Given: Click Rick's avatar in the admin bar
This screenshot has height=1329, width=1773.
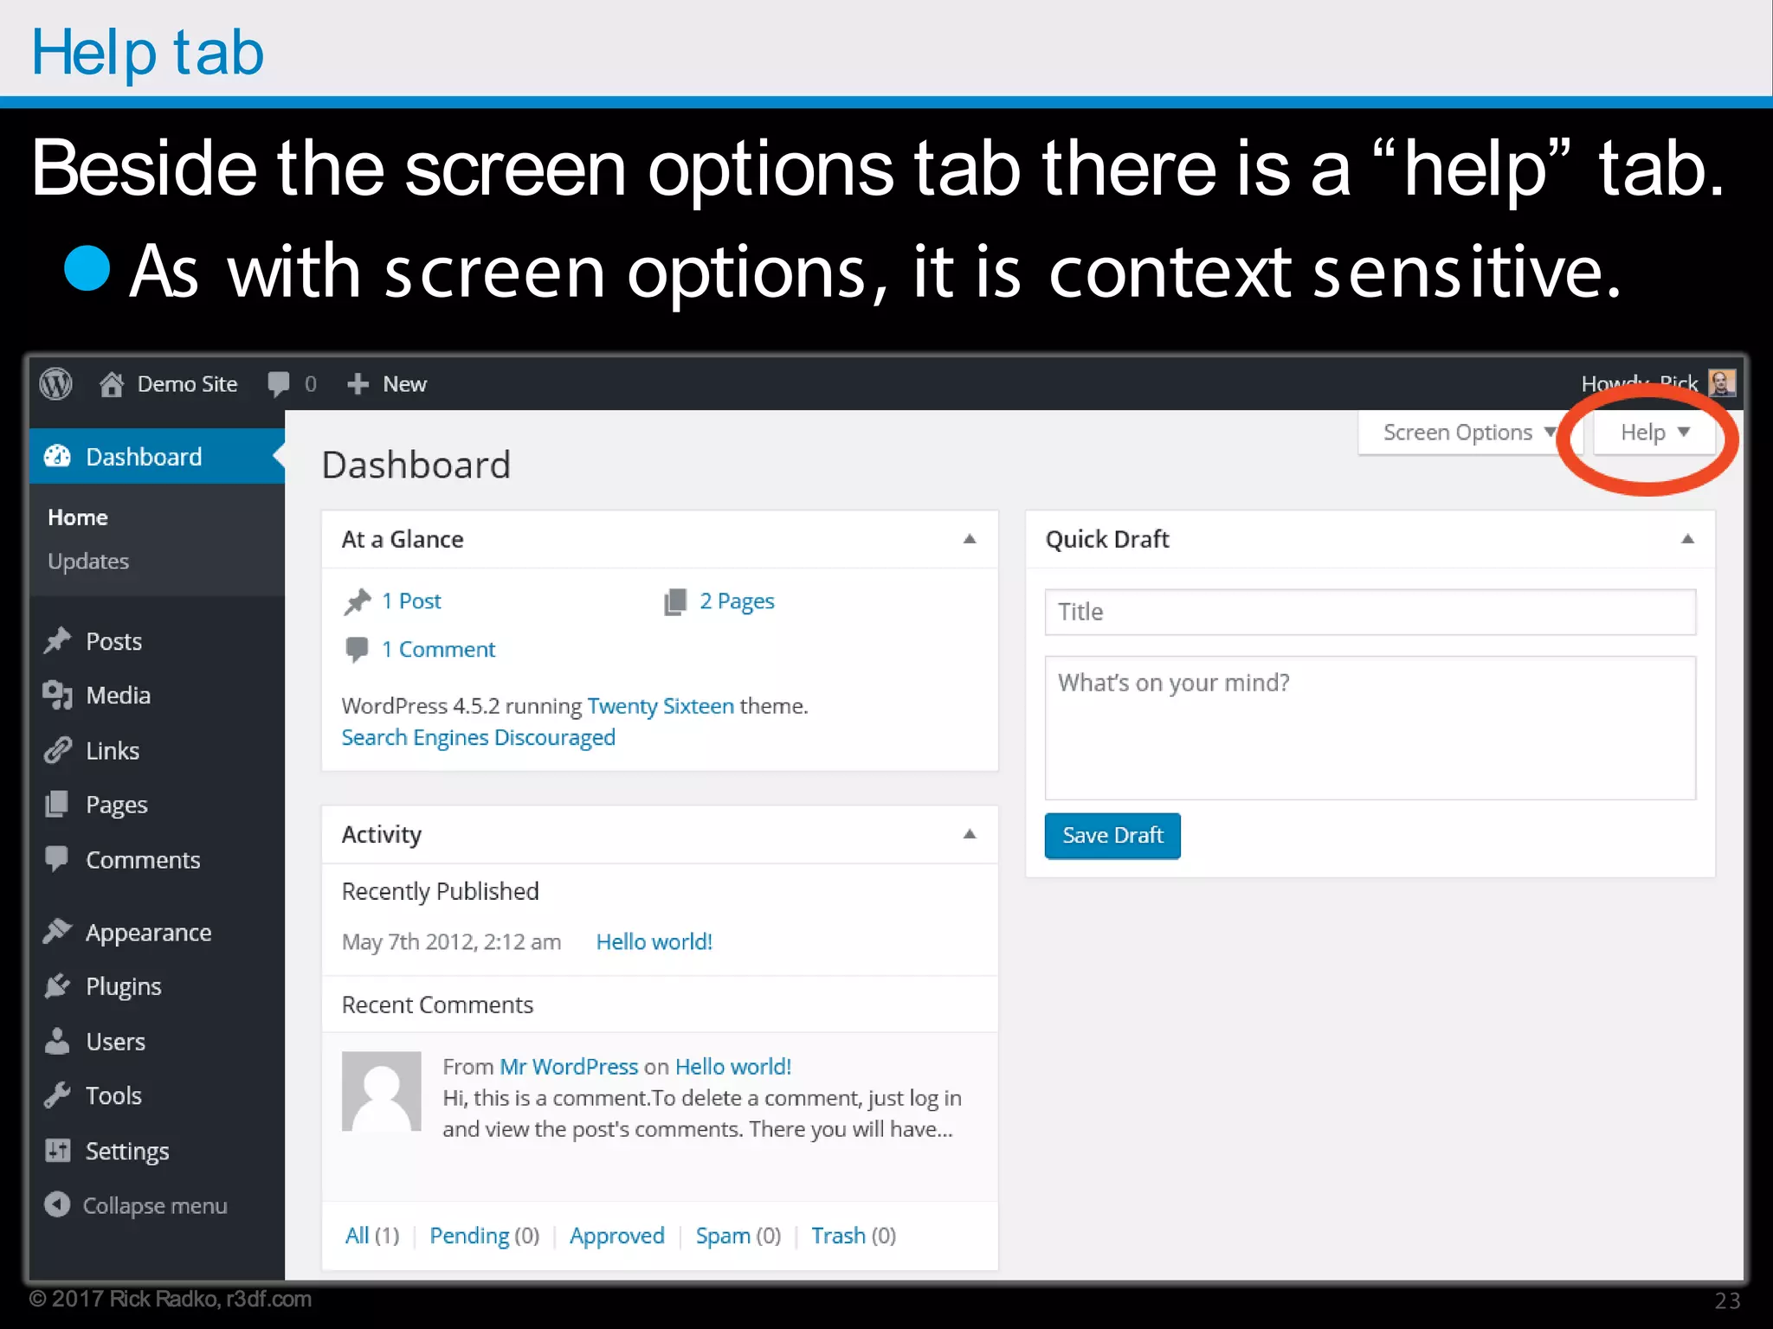Looking at the screenshot, I should [x=1721, y=382].
